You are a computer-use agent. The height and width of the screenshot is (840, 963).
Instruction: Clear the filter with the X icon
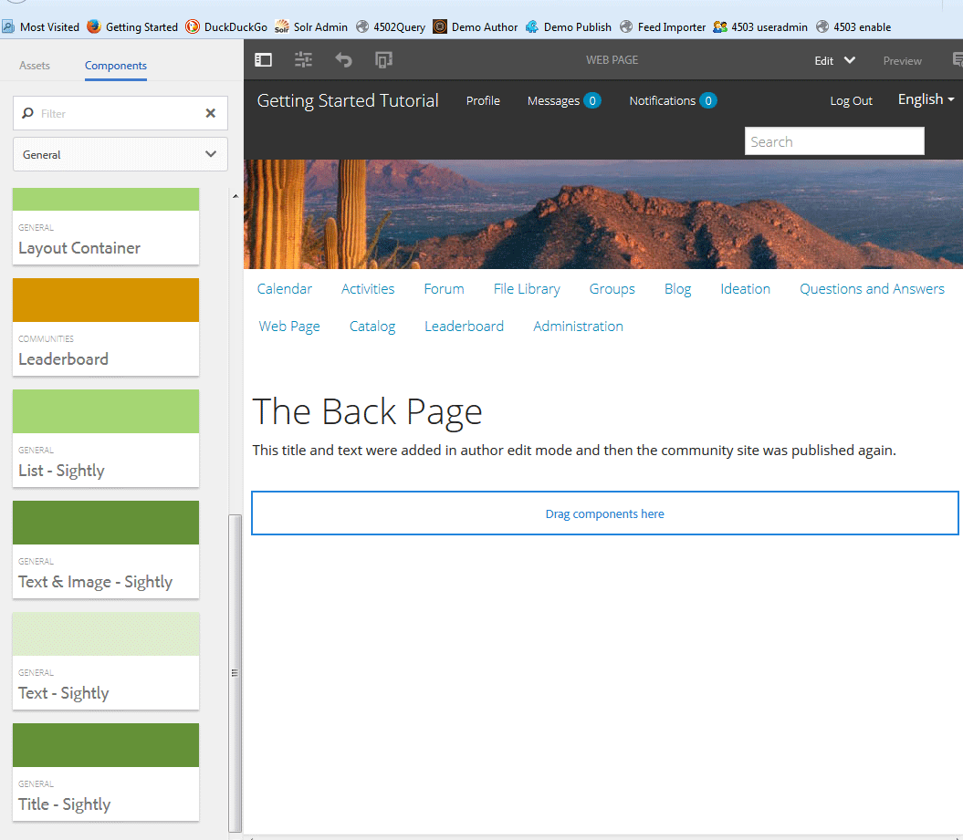(211, 113)
